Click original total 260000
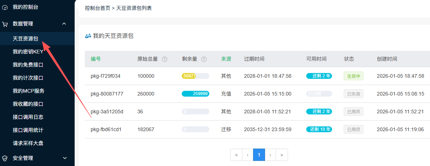Screen dimensions: 430x166 (x=146, y=94)
